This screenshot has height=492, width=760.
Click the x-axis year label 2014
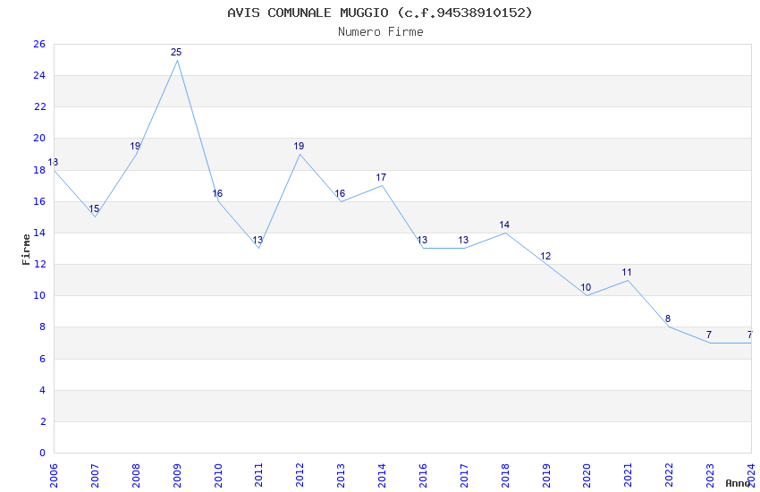(382, 476)
